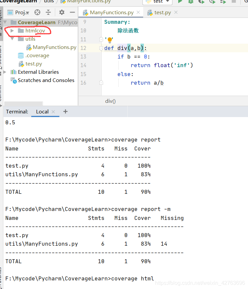Click the div() breadcrumb below the editor
The image size is (248, 289).
pyautogui.click(x=110, y=101)
